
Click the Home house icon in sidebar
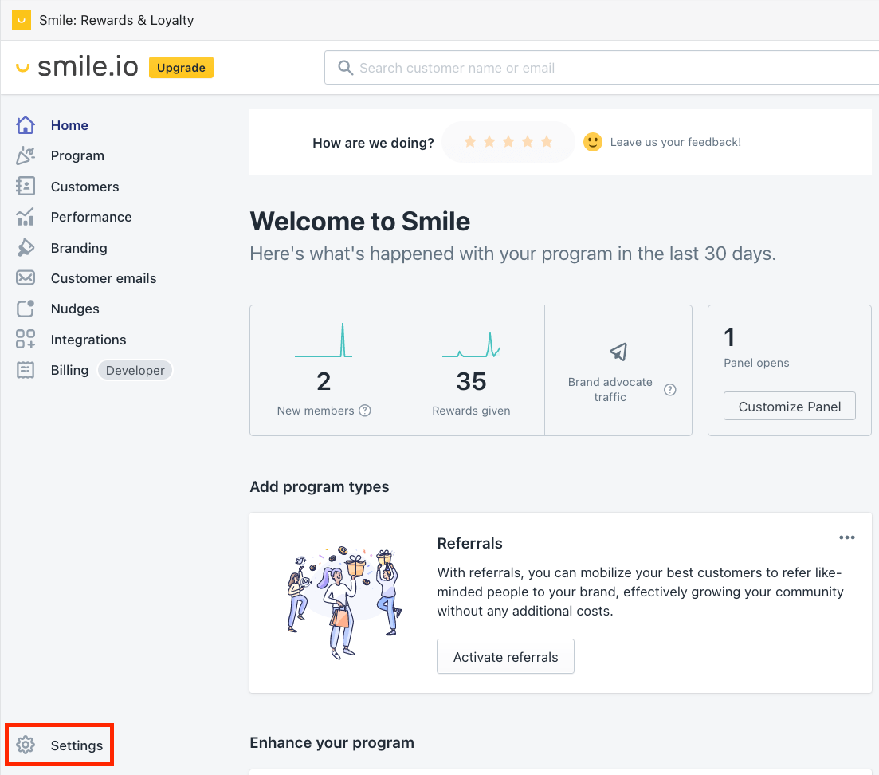point(26,125)
